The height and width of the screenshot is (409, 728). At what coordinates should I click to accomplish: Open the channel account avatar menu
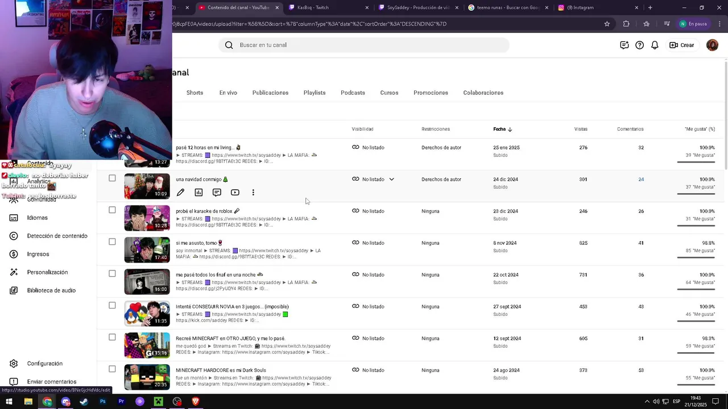(x=712, y=45)
